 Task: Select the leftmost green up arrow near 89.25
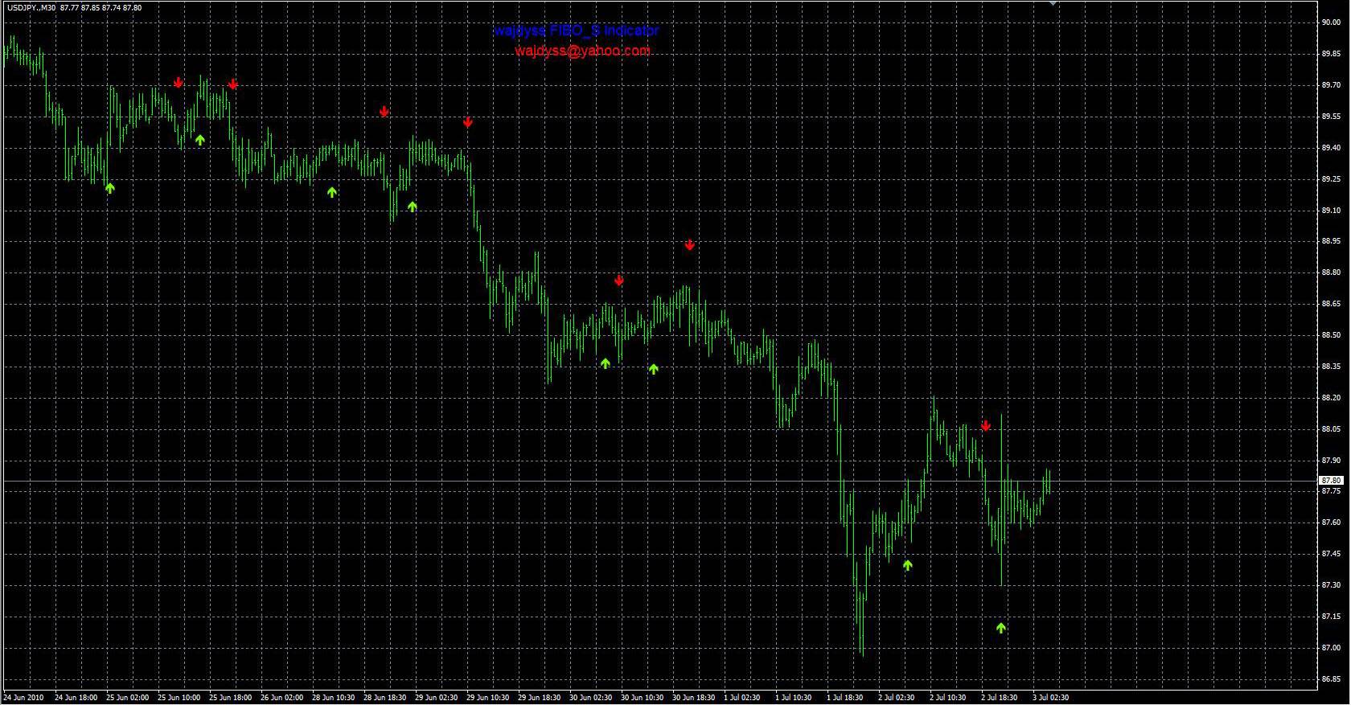click(110, 188)
